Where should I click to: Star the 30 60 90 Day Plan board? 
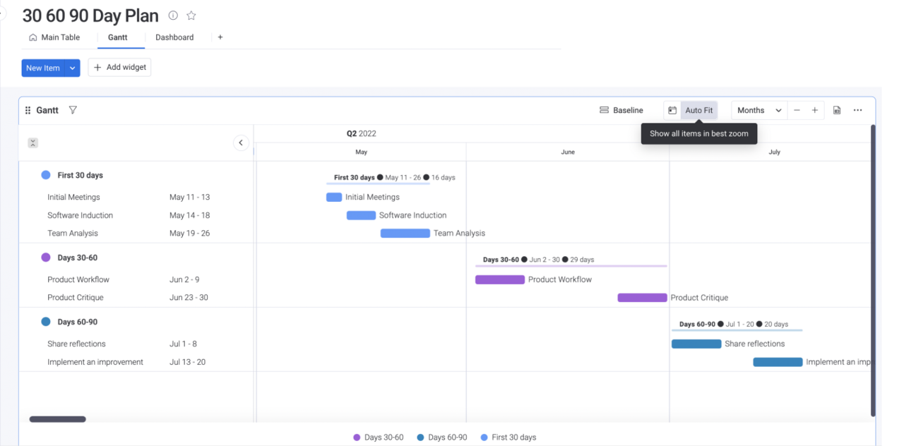click(x=191, y=16)
